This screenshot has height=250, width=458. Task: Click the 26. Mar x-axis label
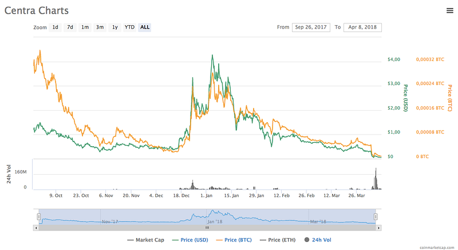point(357,196)
